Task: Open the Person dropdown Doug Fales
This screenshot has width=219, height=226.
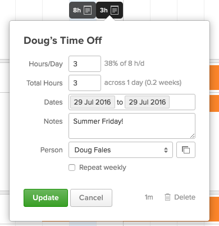Action: (x=121, y=150)
